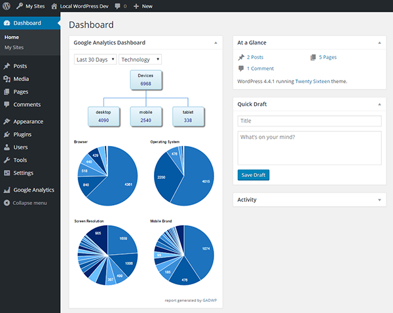Click the Quick Draft Title field

click(x=309, y=121)
